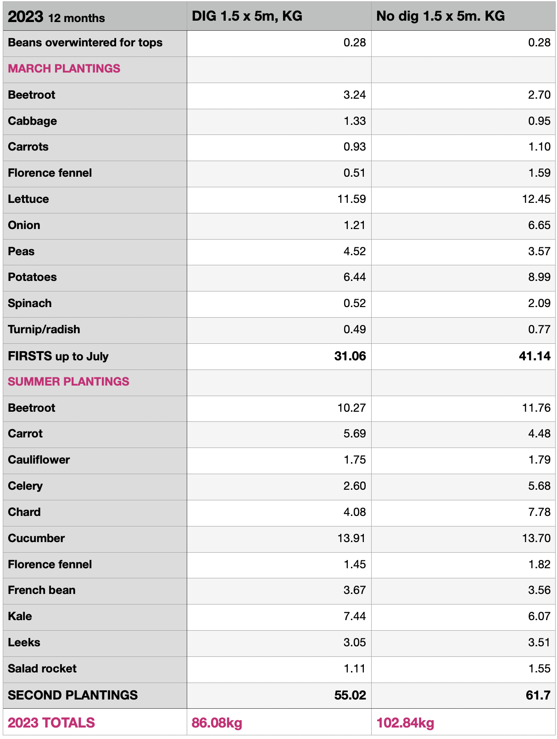Select the "French bean" row label
The image size is (557, 739).
pos(42,590)
